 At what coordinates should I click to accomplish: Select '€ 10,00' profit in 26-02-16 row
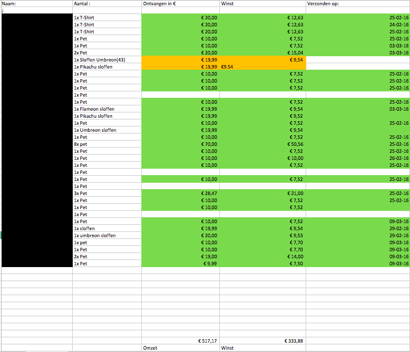point(263,158)
